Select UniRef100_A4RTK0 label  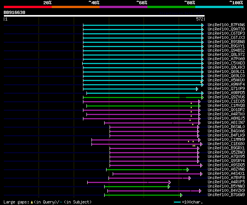226,114
